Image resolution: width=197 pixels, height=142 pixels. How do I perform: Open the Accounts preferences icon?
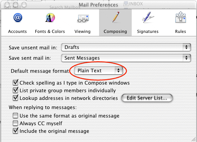point(18,18)
